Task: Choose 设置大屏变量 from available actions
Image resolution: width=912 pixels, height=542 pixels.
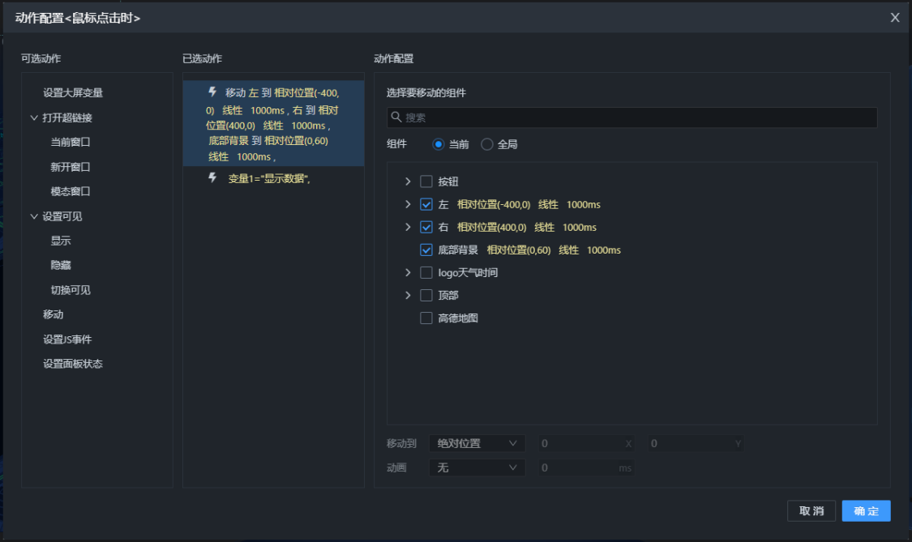Action: (73, 93)
